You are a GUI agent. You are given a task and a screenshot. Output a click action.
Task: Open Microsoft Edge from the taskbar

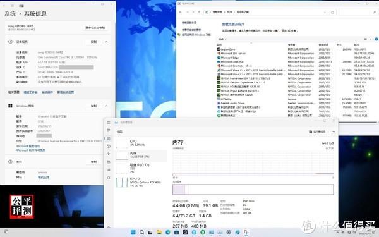(x=168, y=233)
